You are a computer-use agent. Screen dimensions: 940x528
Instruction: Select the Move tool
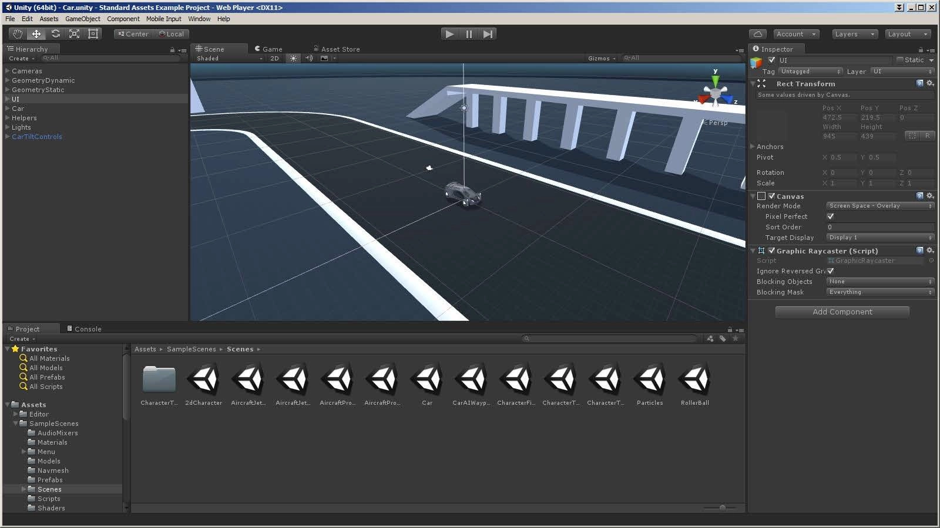tap(36, 34)
